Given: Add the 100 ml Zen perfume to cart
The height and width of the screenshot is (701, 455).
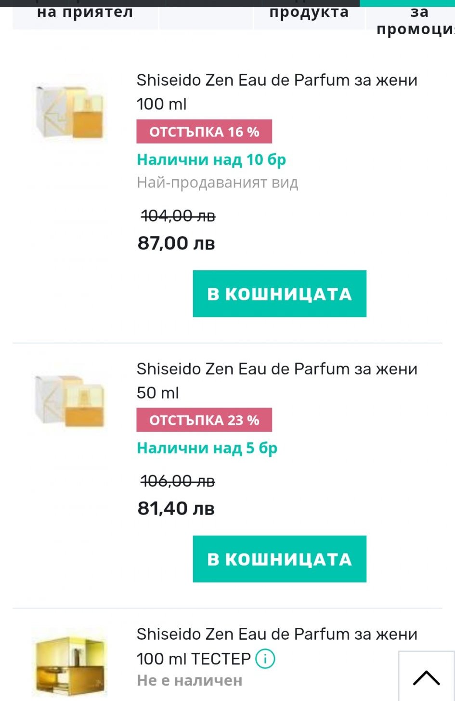Looking at the screenshot, I should click(x=279, y=294).
